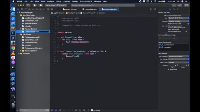200x112 pixels.
Task: Select AppClipsProjectApp.swift in navigator
Action: point(34,18)
